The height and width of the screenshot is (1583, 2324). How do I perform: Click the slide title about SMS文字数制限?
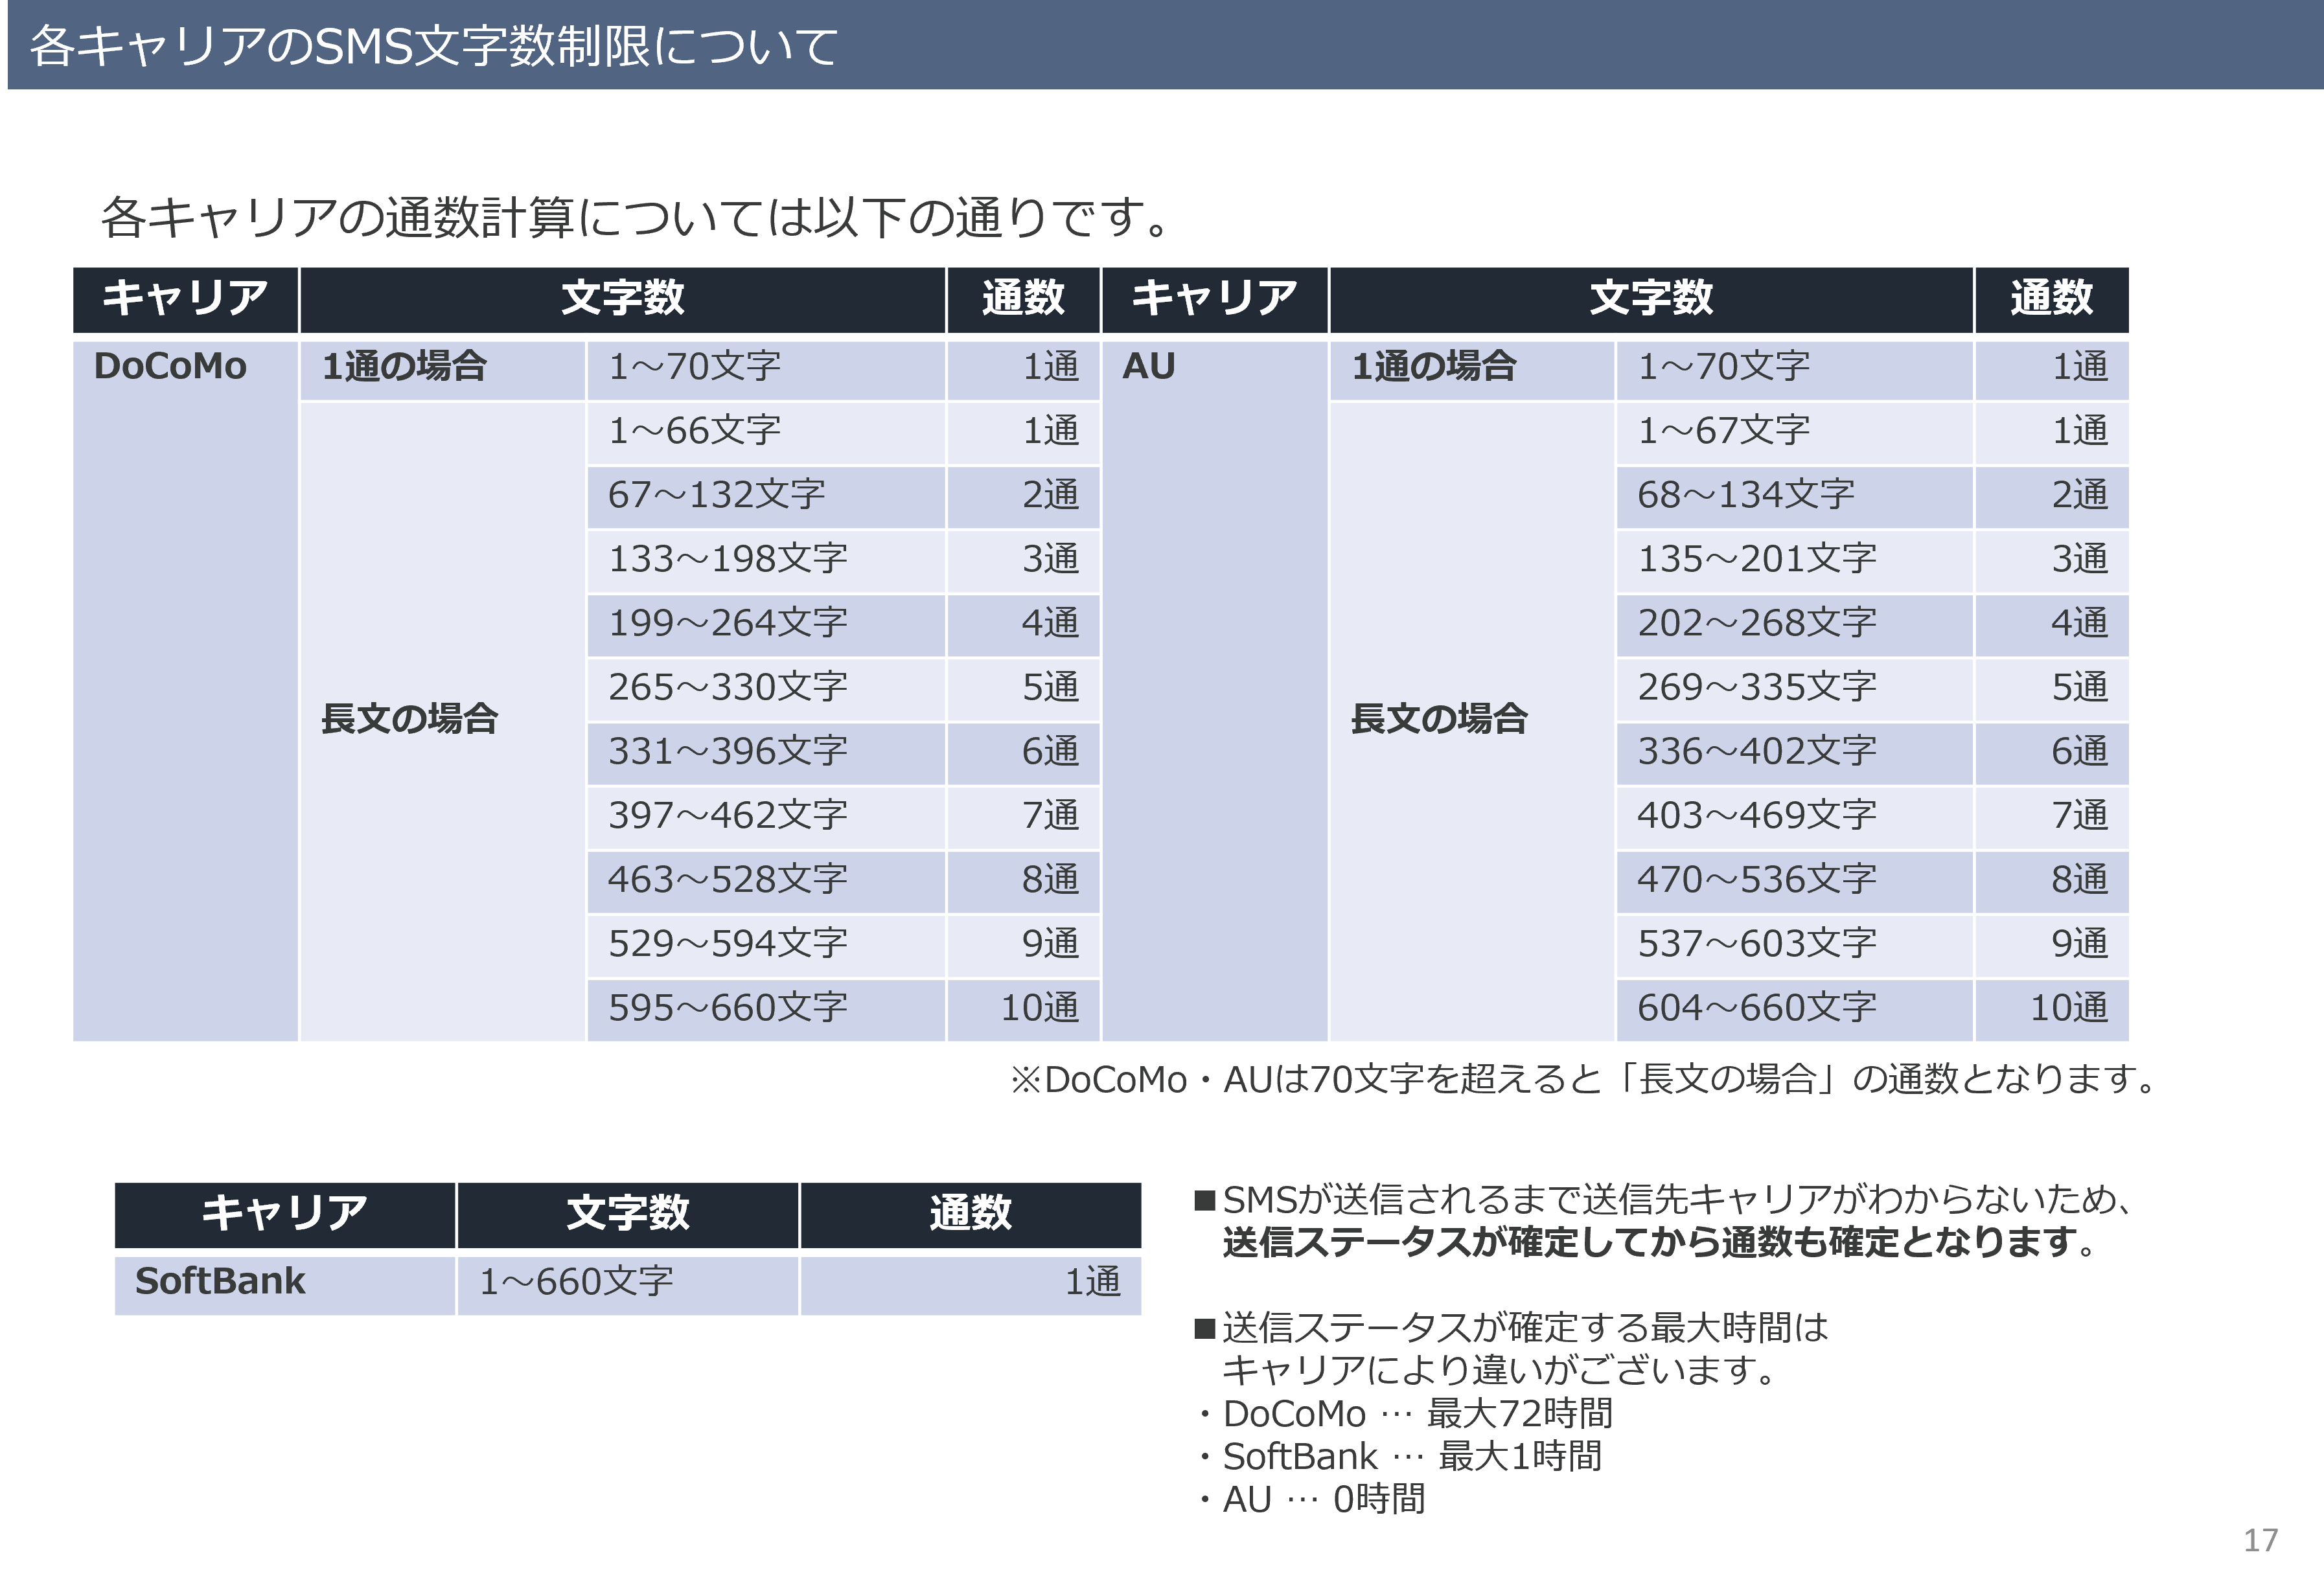(x=433, y=46)
